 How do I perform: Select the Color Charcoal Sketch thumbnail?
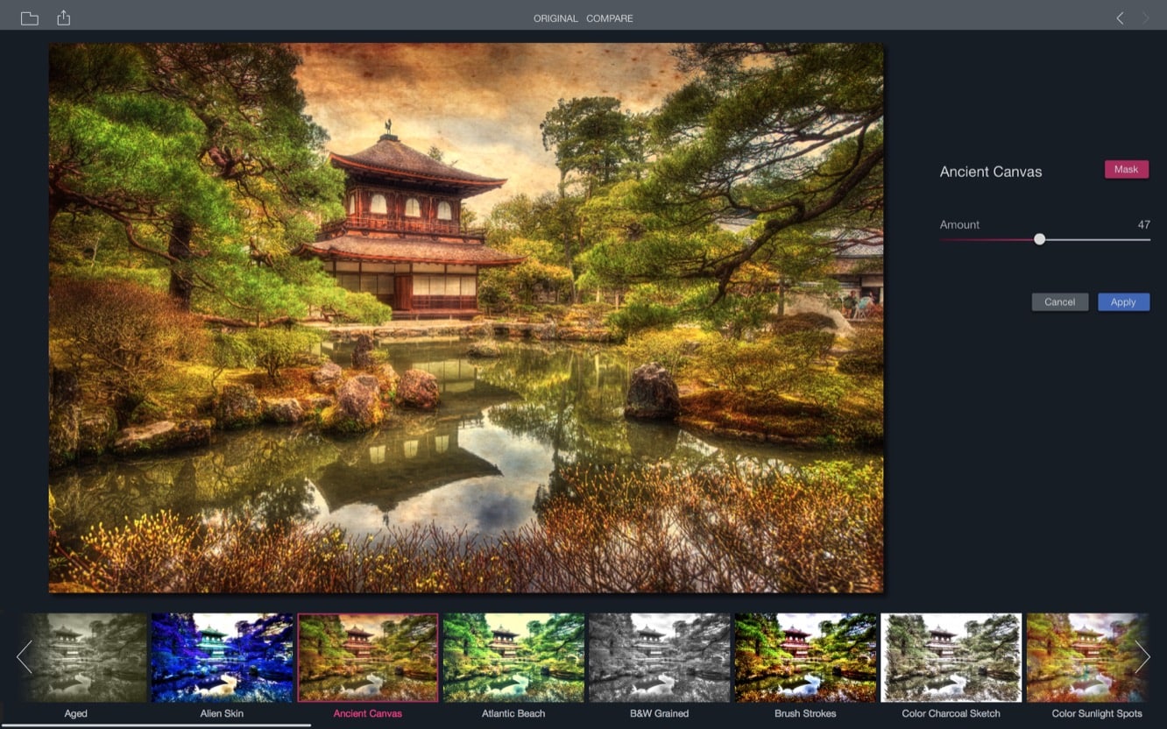(951, 657)
